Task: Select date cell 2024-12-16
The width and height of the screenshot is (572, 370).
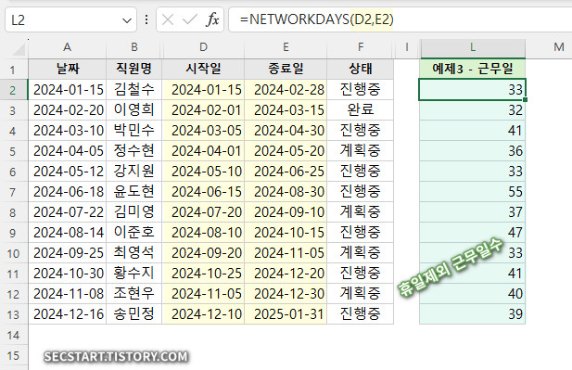Action: tap(67, 314)
